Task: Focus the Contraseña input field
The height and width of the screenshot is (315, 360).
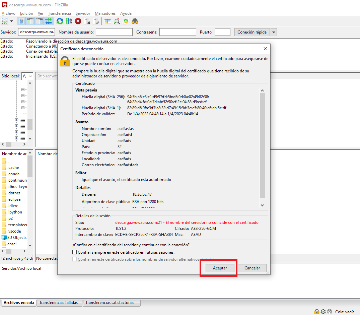Action: tap(178, 32)
